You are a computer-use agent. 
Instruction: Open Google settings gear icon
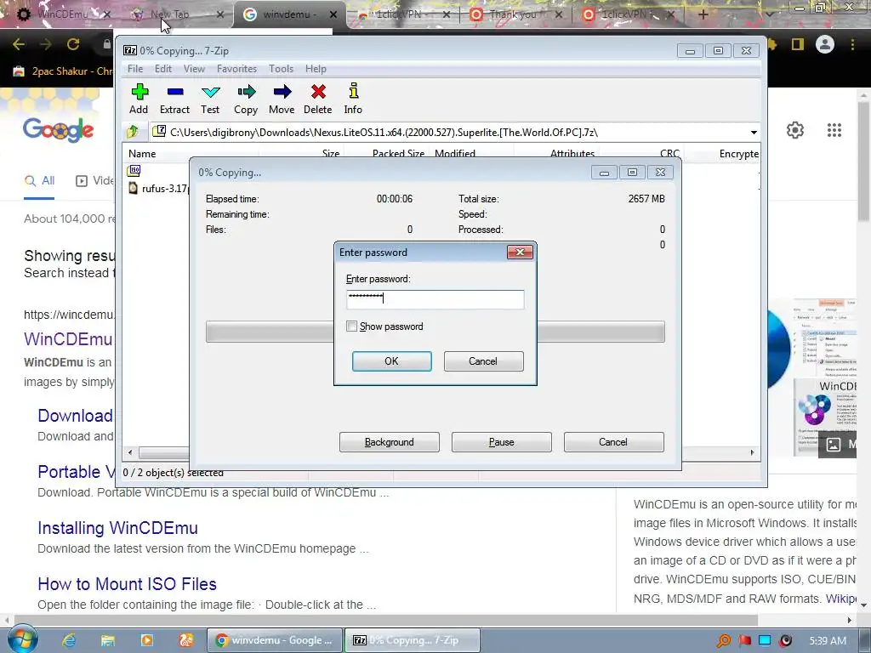pyautogui.click(x=795, y=130)
